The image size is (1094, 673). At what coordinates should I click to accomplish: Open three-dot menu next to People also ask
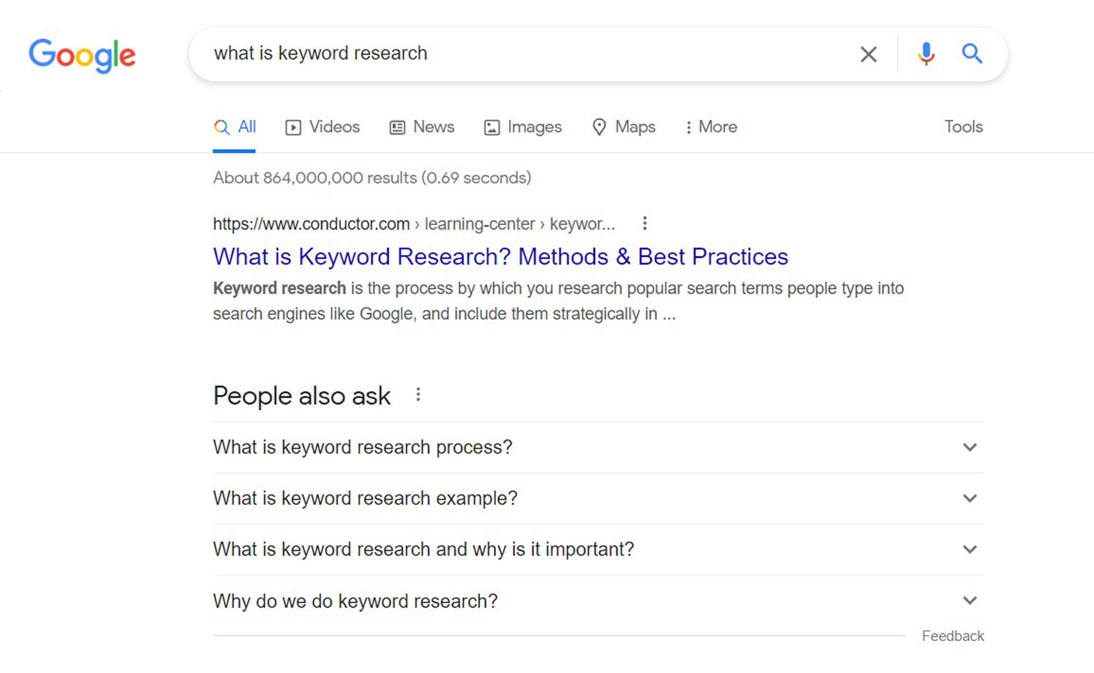tap(418, 395)
